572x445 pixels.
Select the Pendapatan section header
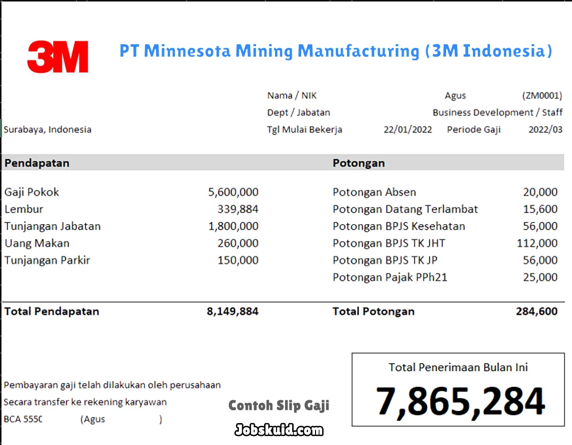(37, 163)
